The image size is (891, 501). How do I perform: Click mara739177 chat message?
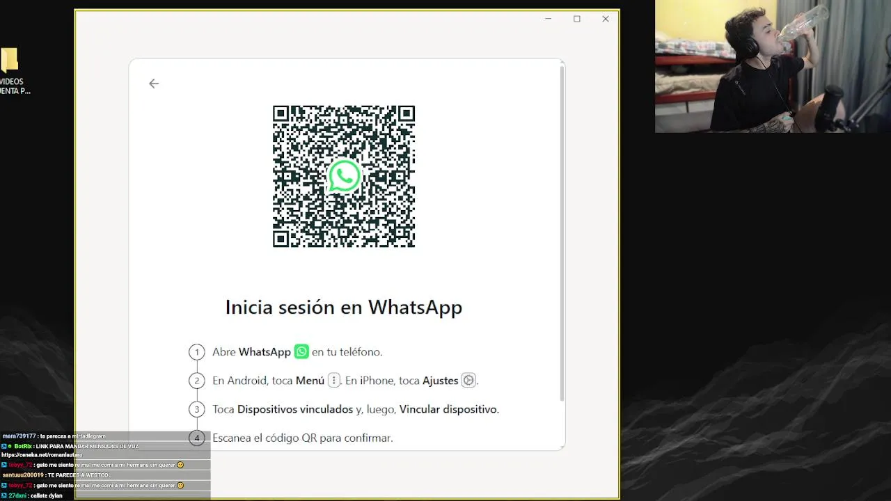[x=54, y=436]
